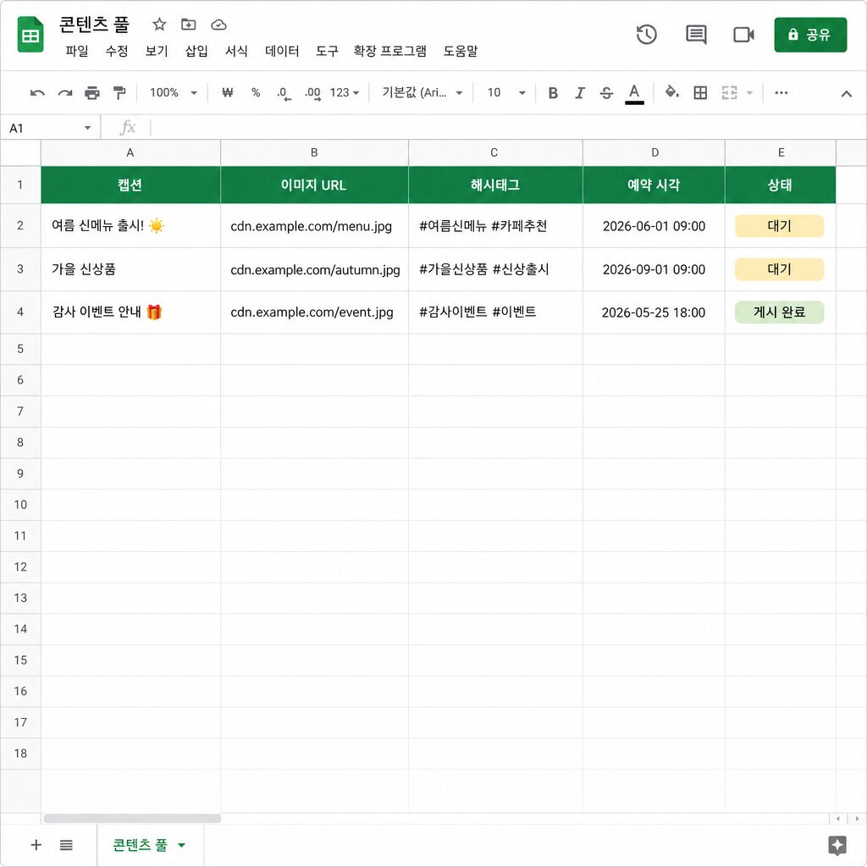Show the all sheets list

(66, 845)
